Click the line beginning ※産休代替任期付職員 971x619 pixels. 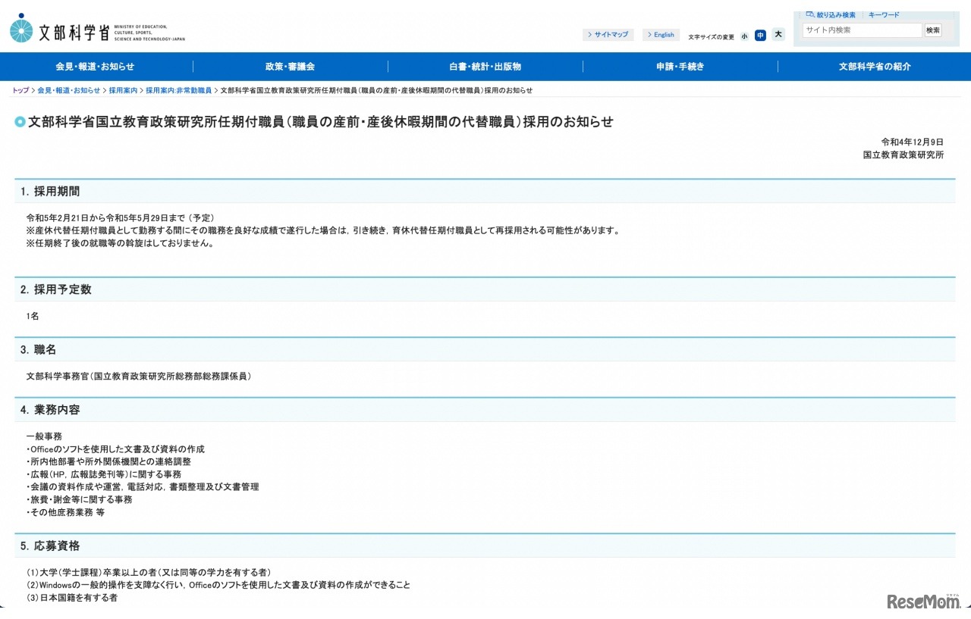tap(323, 231)
